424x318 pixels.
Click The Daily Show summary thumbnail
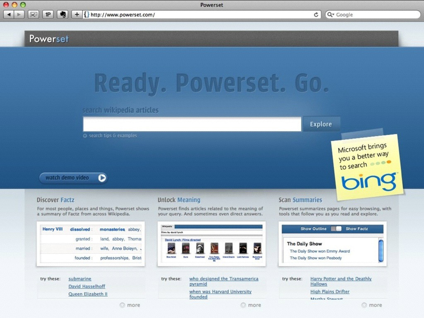(332, 244)
